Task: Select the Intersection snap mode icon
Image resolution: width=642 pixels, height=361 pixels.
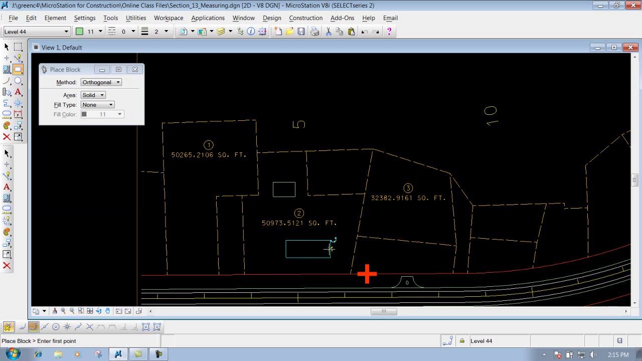Action: (x=89, y=327)
